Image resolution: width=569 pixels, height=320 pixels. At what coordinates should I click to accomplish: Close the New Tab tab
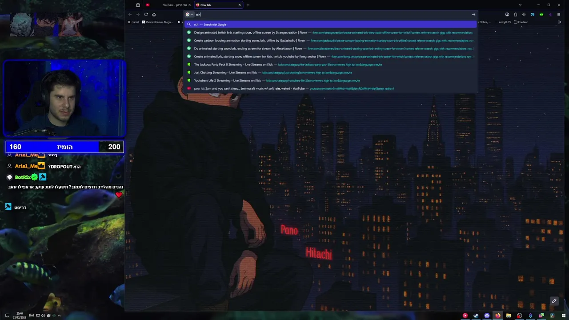(x=240, y=5)
